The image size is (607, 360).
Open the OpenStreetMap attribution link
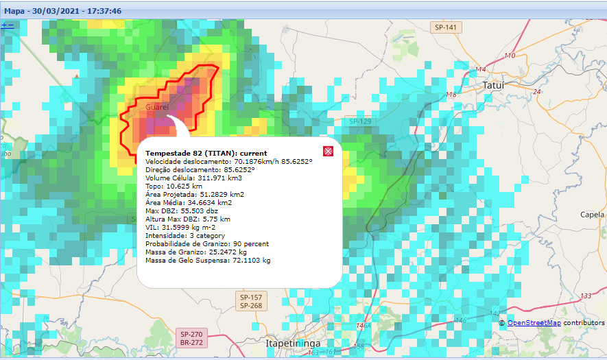pos(534,322)
